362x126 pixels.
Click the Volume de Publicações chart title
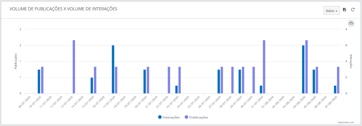click(63, 9)
